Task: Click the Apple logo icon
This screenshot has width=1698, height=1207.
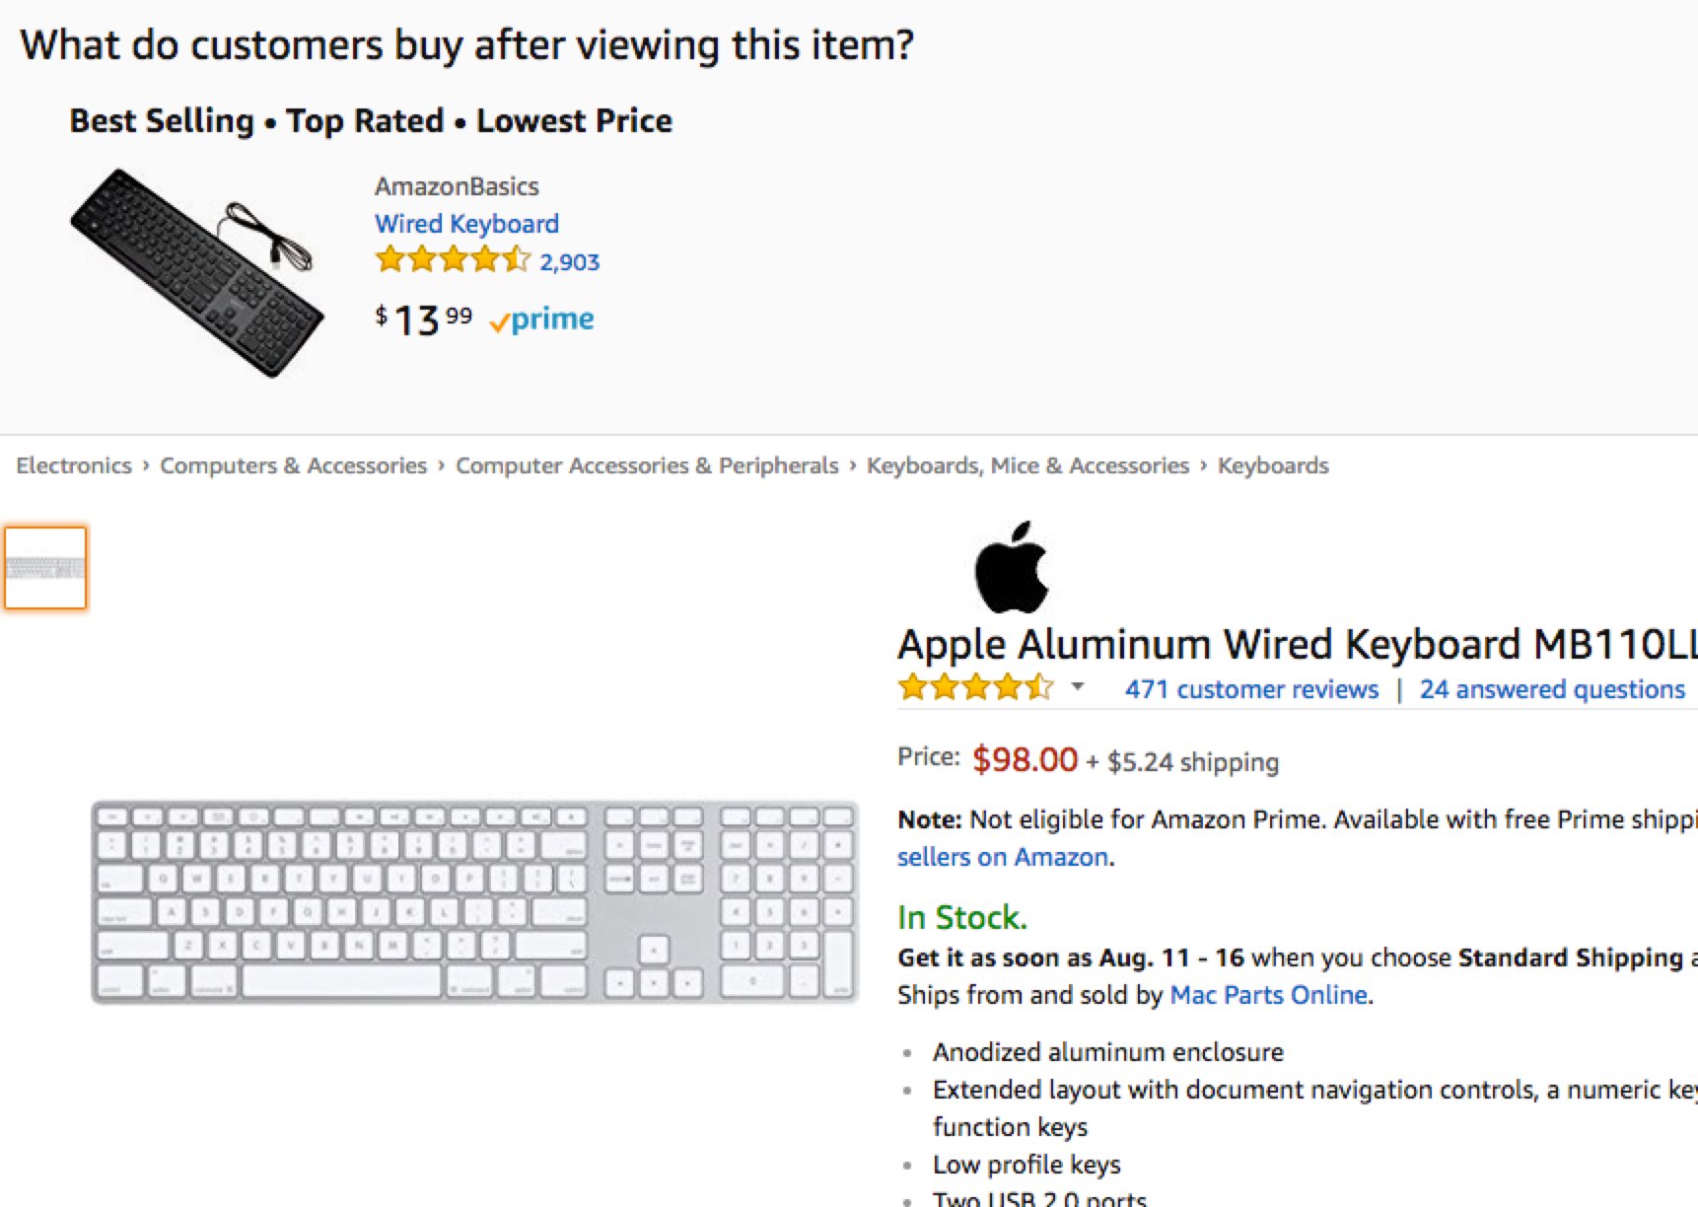Action: coord(1012,568)
